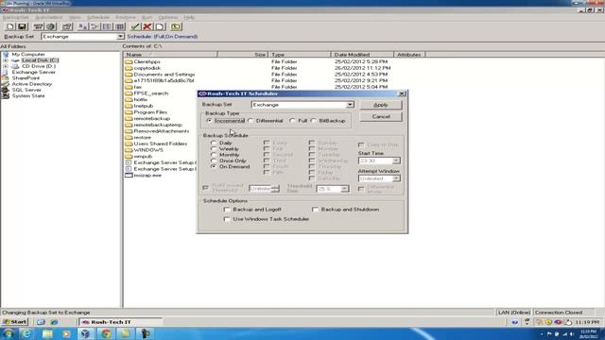Screen dimensions: 605x340
Task: Click the Program Files folder icon
Action: click(x=129, y=112)
